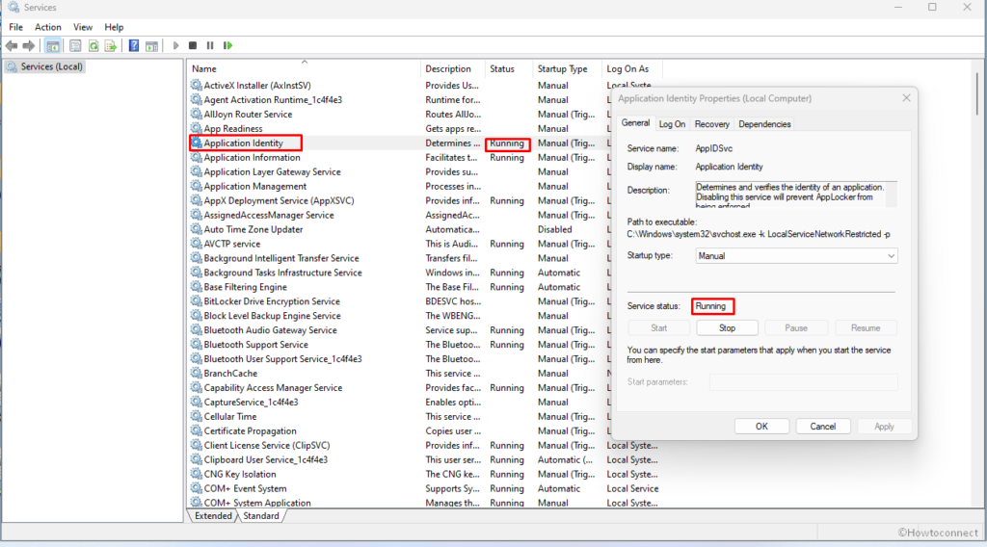Sort by the Status column header
This screenshot has width=987, height=547.
click(x=509, y=68)
